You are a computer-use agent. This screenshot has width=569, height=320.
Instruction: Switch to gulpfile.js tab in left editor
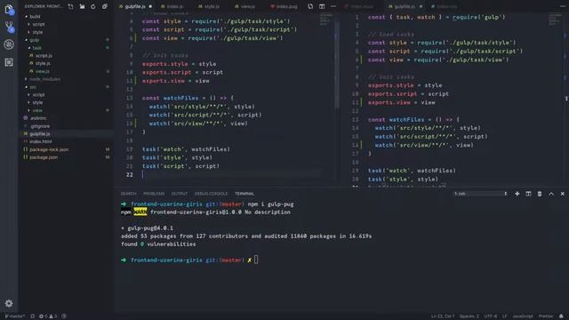pos(135,6)
